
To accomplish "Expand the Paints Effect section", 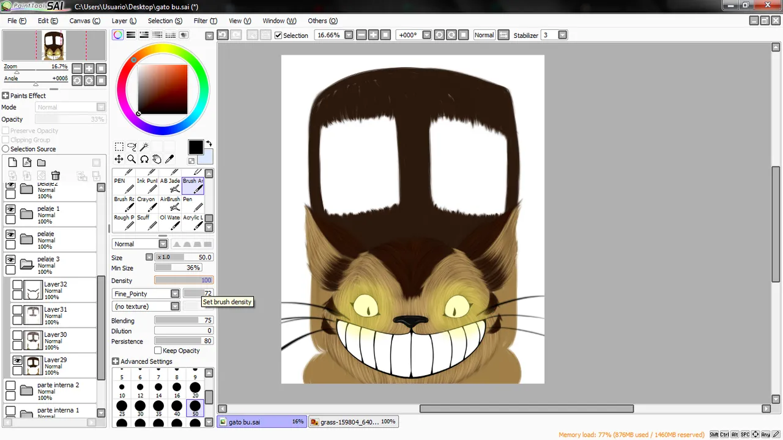I will (x=5, y=95).
